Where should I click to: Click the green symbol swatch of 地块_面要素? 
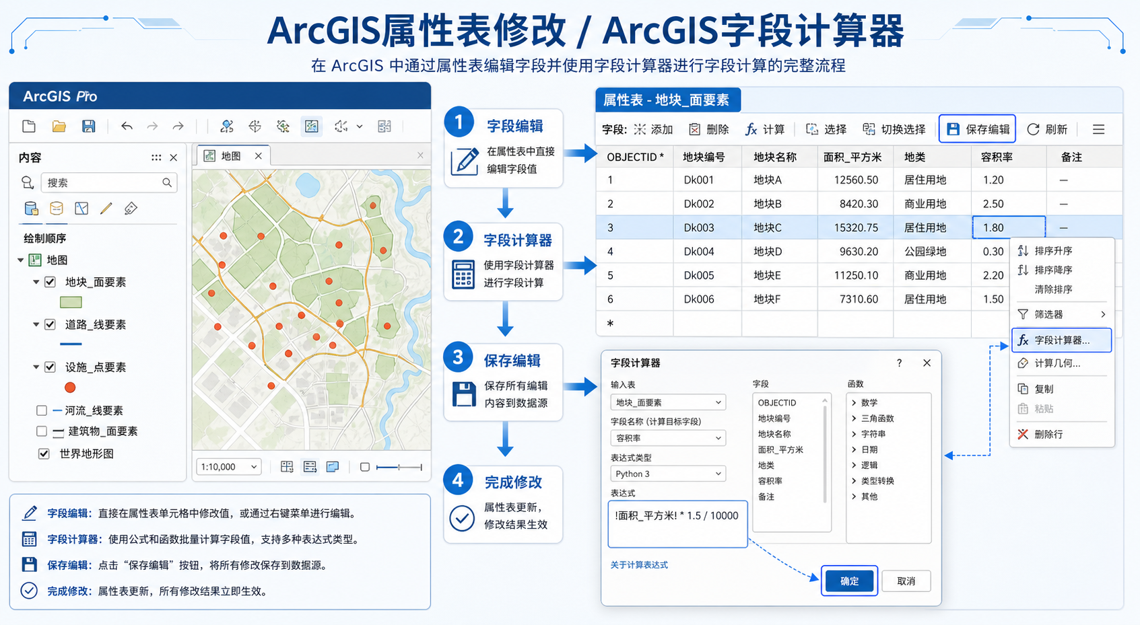(x=71, y=303)
